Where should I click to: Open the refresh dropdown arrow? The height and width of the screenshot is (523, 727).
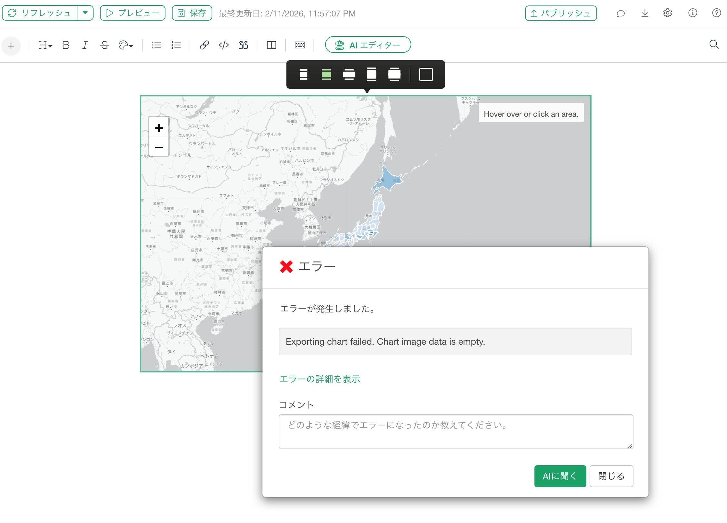click(x=85, y=13)
